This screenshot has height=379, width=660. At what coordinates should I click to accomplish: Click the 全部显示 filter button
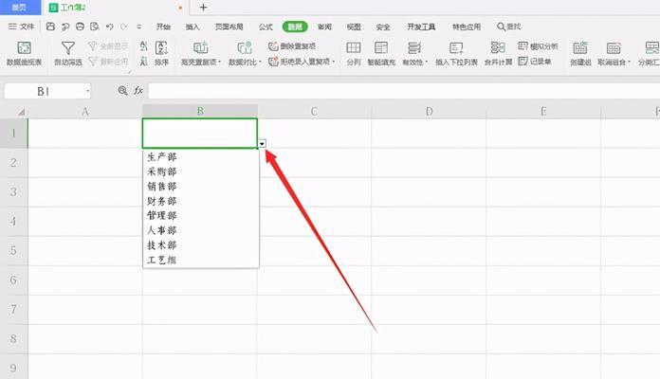pyautogui.click(x=108, y=45)
